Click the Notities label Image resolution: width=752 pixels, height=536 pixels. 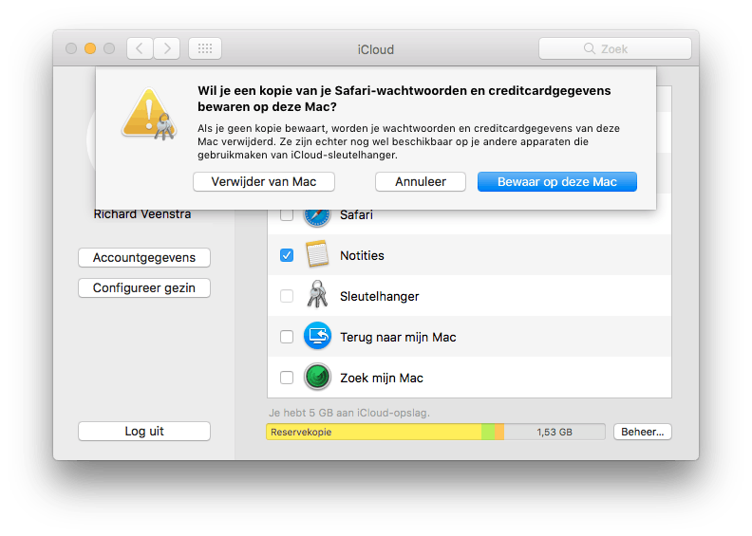[362, 256]
